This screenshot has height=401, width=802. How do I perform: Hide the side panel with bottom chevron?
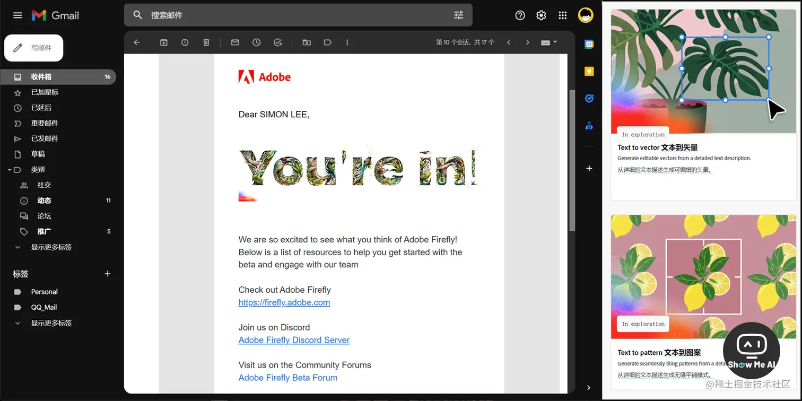point(589,388)
